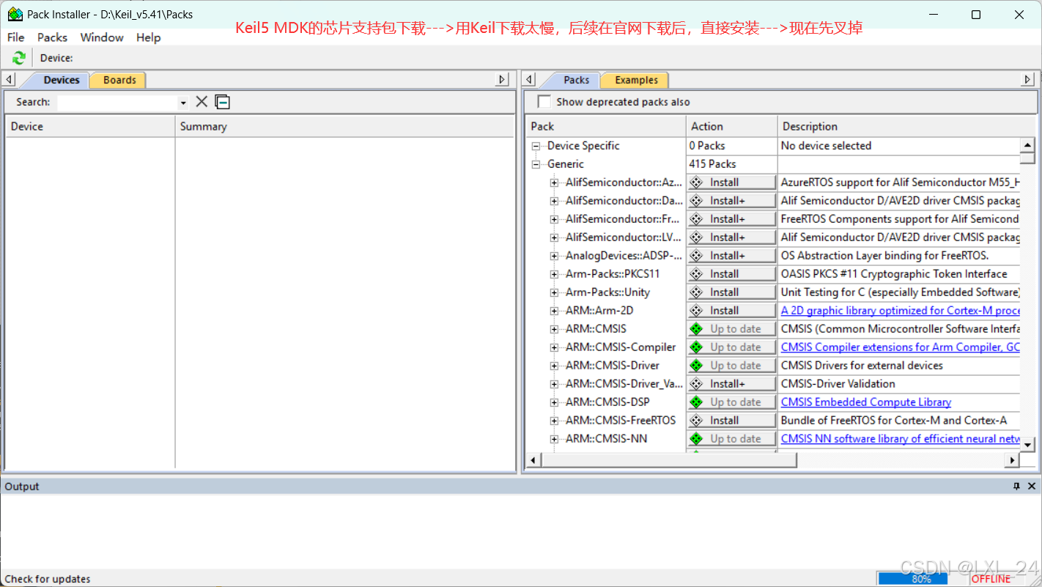Click install diamond icon for Arm-Packs::Unity
This screenshot has height=587, width=1042.
696,292
